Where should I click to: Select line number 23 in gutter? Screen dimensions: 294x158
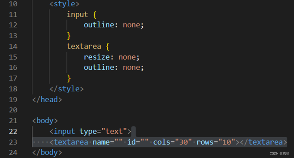pos(13,142)
